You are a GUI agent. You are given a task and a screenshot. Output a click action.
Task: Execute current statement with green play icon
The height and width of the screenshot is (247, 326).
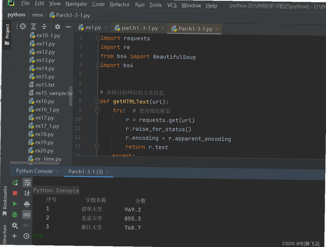click(x=15, y=204)
